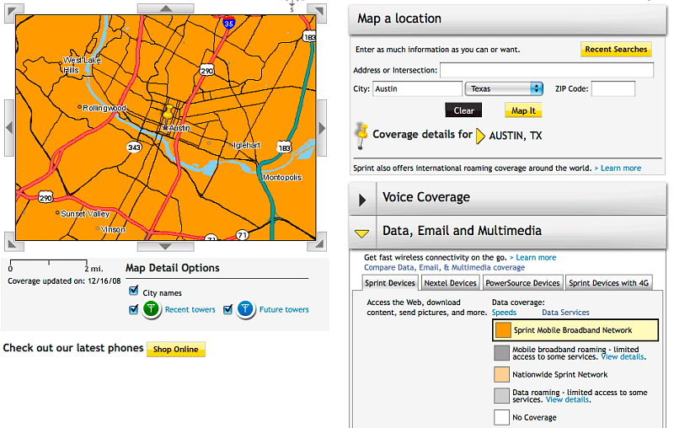674x428 pixels.
Task: Open the Speeds link
Action: click(x=504, y=313)
